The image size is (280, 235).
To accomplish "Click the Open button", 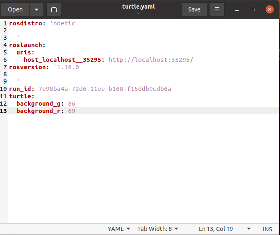I will (x=15, y=9).
